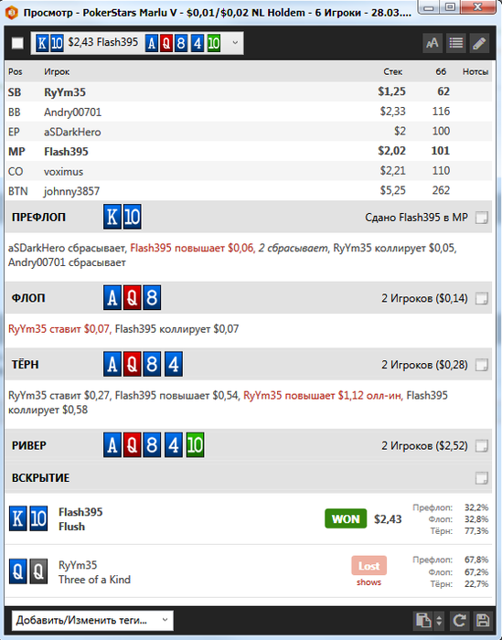Click the font size aA icon
The width and height of the screenshot is (502, 640).
[433, 43]
